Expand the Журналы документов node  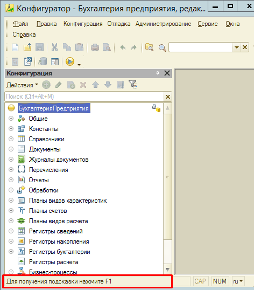[11, 159]
